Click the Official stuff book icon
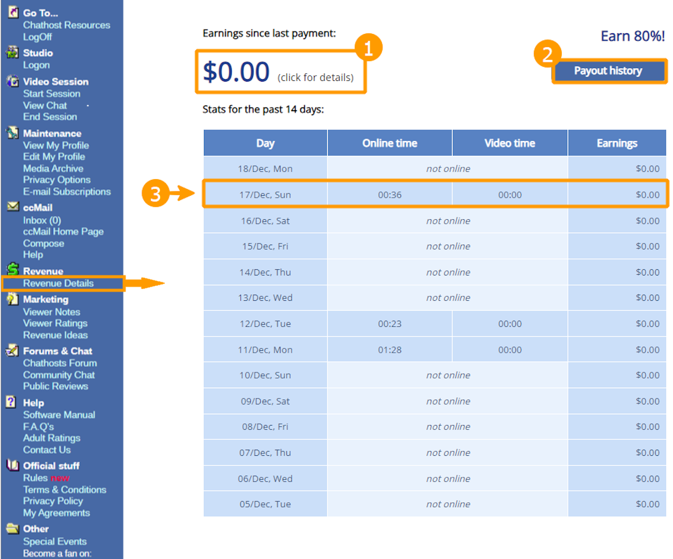The image size is (673, 559). (12, 465)
